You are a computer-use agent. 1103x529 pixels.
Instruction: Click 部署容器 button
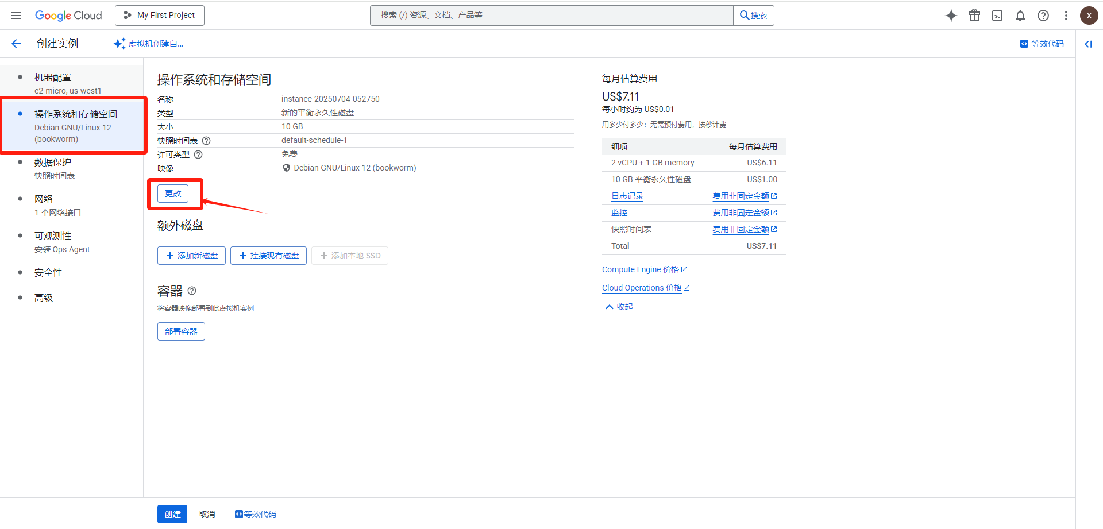[181, 331]
